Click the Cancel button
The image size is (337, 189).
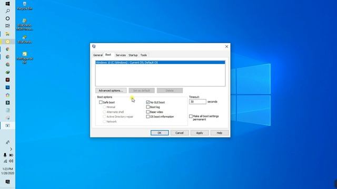tap(180, 133)
